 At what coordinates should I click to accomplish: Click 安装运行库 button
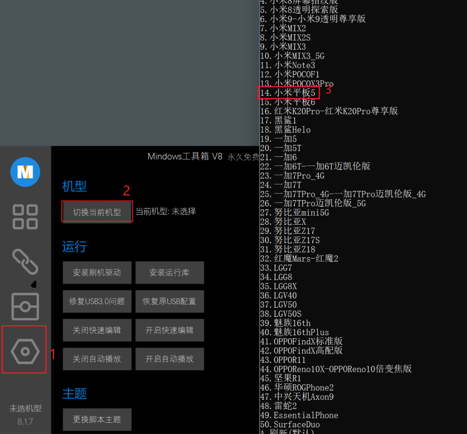tap(169, 273)
